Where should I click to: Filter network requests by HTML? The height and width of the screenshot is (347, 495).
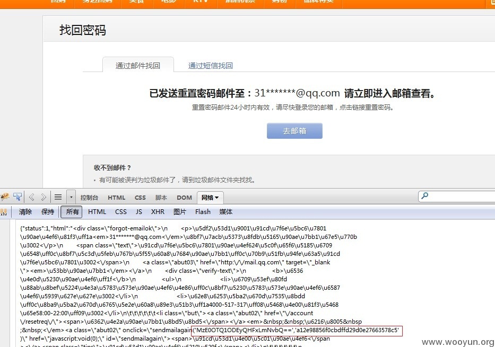click(97, 212)
